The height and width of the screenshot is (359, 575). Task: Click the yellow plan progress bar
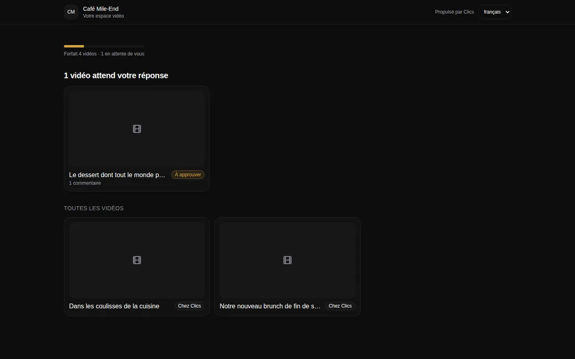pyautogui.click(x=104, y=46)
